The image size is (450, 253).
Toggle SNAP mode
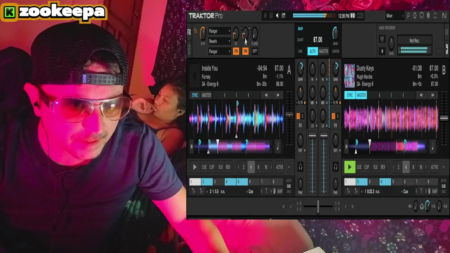[x=300, y=29]
